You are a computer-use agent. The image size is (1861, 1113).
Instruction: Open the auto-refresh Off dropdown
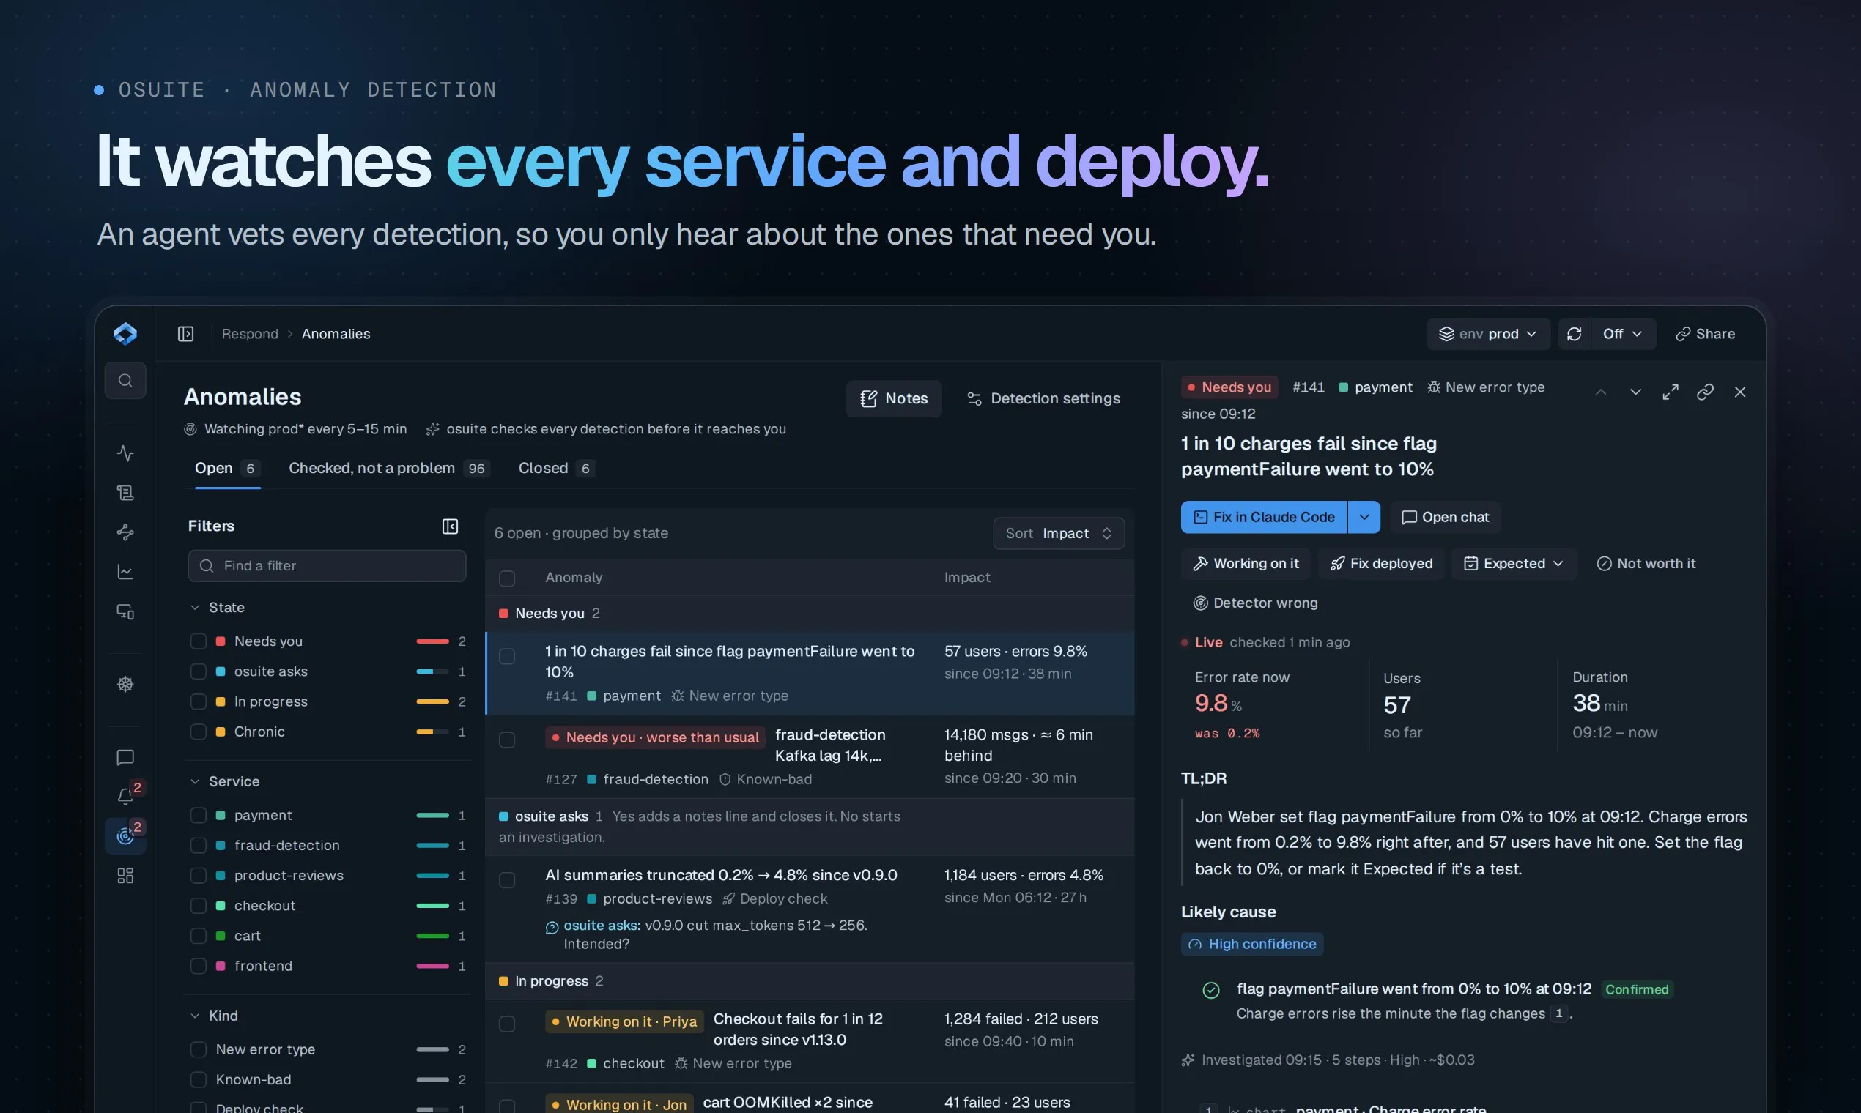coord(1622,334)
